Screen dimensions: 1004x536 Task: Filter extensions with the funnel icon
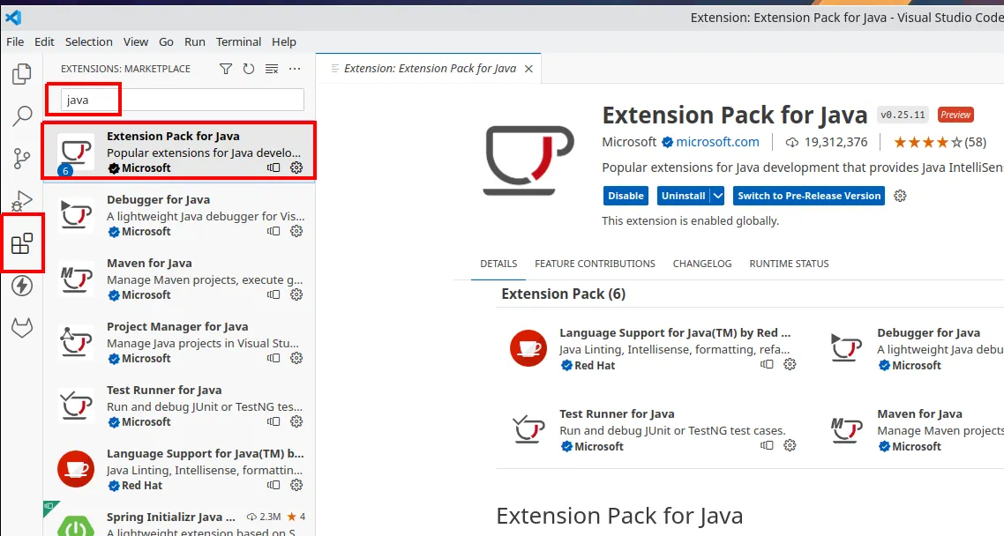(225, 69)
